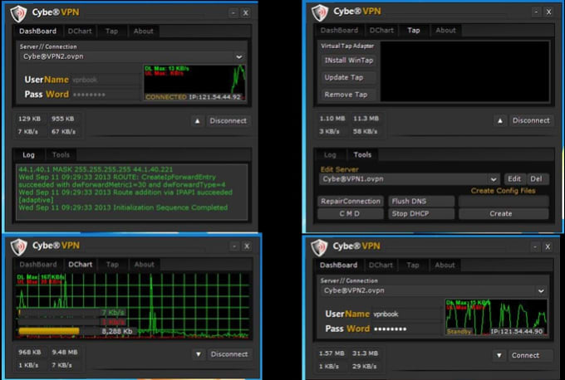Viewport: 565px width, 380px height.
Task: Open the Tap tab in top-left window
Action: point(111,32)
